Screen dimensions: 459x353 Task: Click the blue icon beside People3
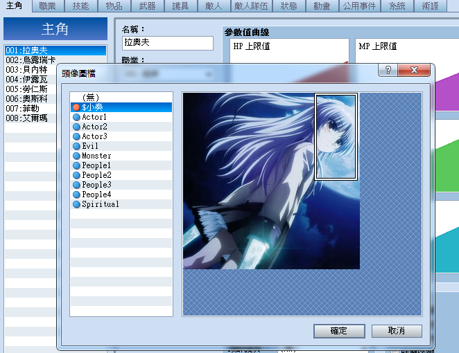(76, 185)
